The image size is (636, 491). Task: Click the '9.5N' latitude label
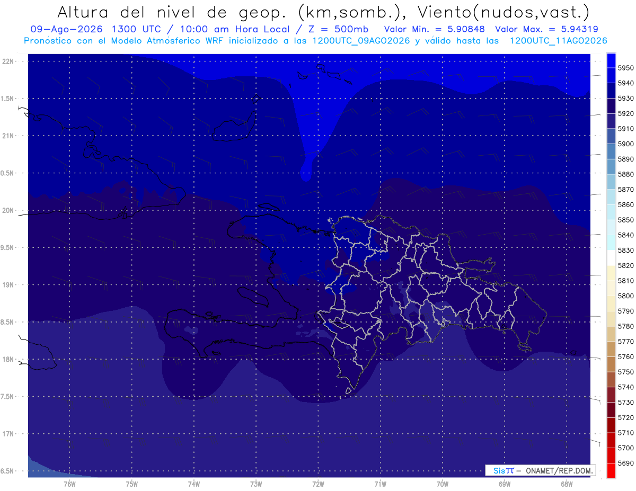tap(7, 247)
